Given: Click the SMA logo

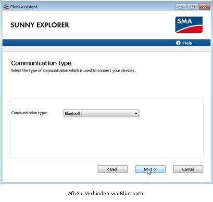Looking at the screenshot, I should 189,25.
